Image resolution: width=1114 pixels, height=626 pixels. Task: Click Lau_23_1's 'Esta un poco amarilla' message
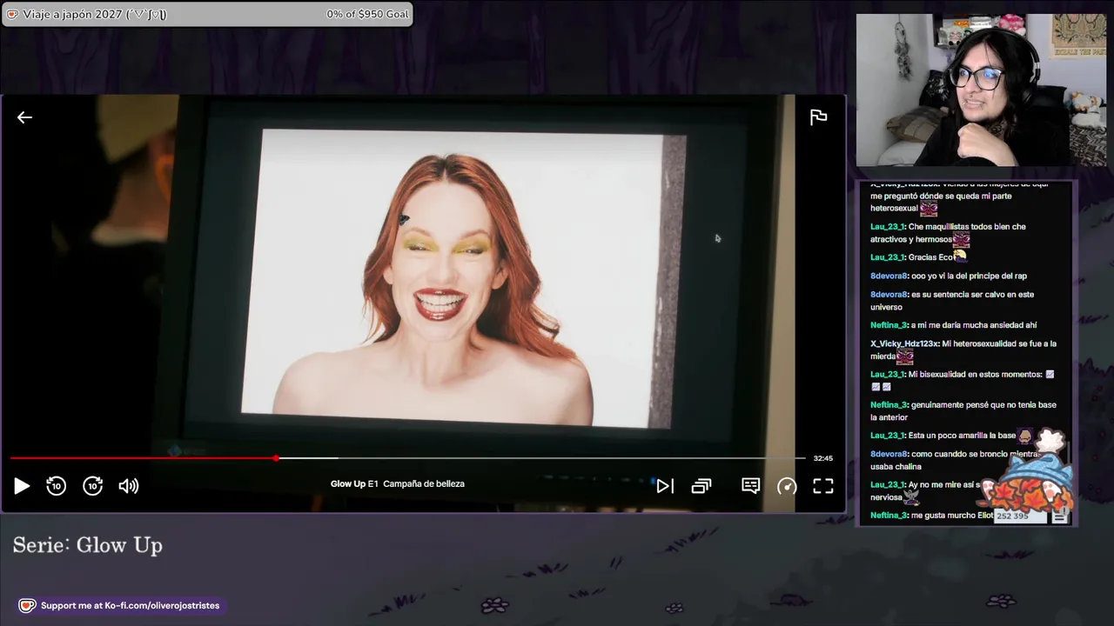pyautogui.click(x=951, y=436)
